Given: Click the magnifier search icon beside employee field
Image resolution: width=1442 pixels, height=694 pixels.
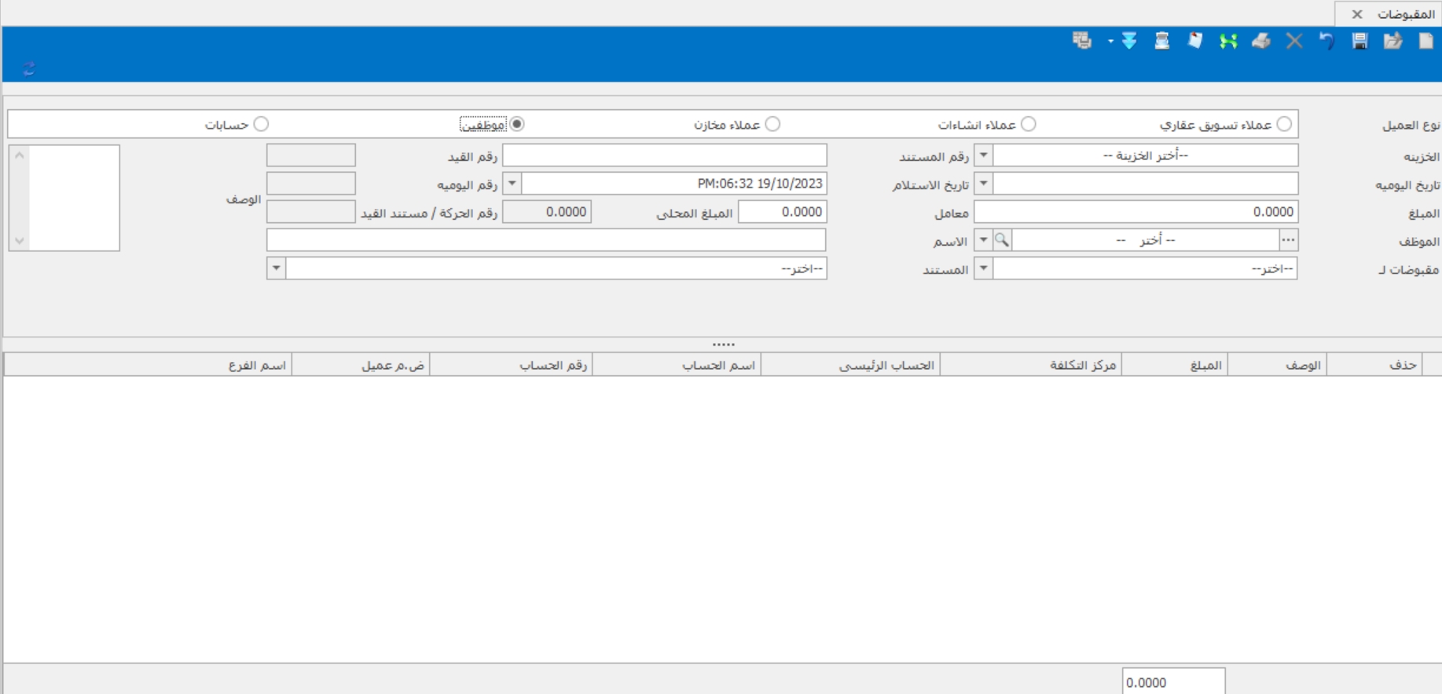Looking at the screenshot, I should pos(1002,240).
